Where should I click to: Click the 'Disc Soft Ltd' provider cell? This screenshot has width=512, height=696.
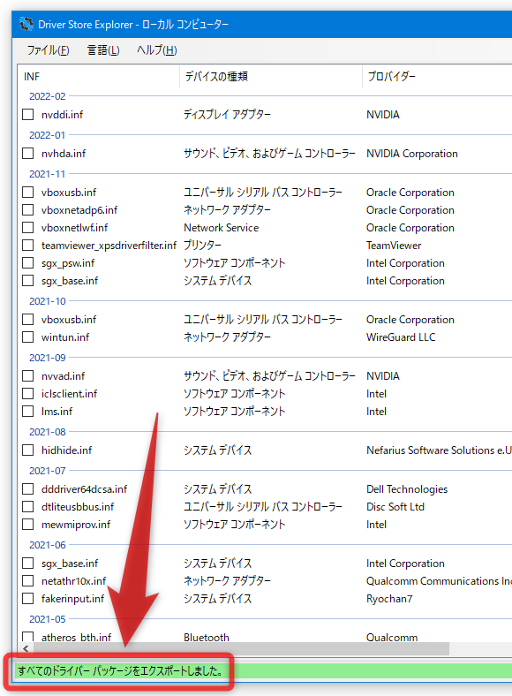pos(395,507)
